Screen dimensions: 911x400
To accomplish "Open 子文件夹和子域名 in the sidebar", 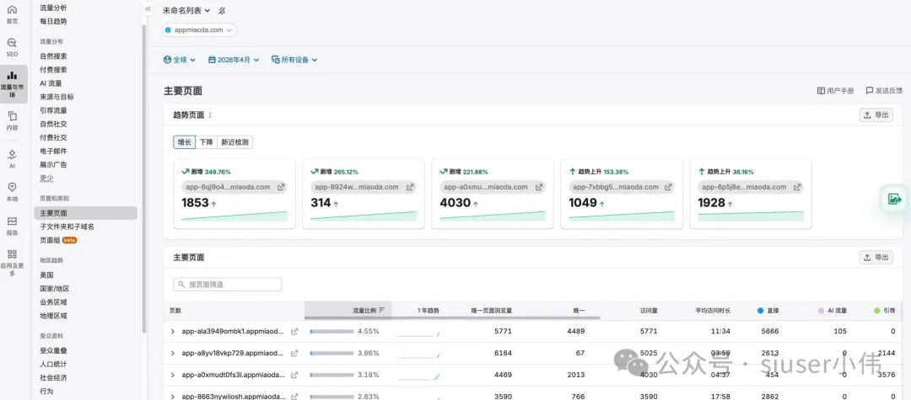I will [x=67, y=227].
